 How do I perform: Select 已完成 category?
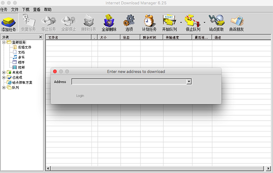(17, 77)
